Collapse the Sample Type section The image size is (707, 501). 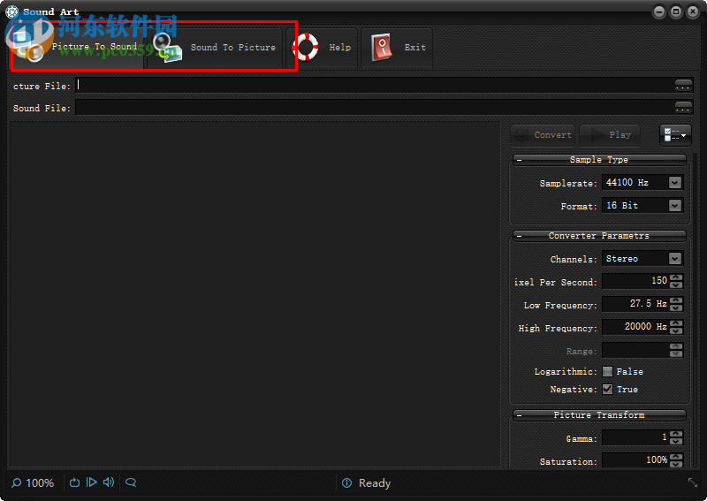tap(520, 160)
